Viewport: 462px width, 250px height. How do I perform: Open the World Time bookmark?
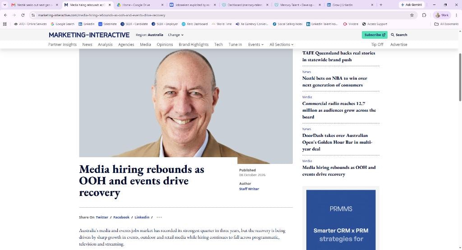(222, 24)
